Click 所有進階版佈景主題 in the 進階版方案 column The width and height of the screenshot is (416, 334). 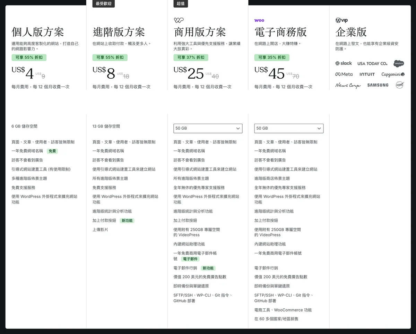tap(110, 178)
